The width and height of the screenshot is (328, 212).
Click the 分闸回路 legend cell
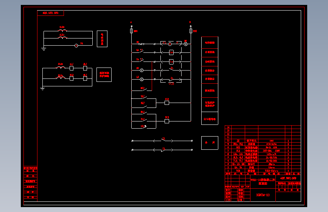tap(210, 62)
